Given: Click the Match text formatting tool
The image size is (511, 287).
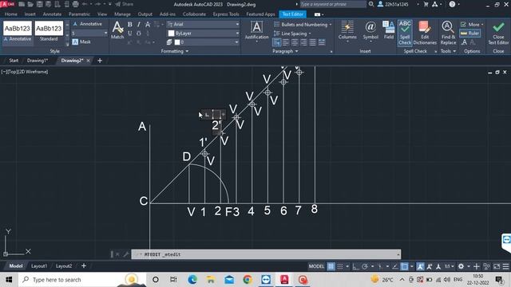Looking at the screenshot, I should pos(117,30).
